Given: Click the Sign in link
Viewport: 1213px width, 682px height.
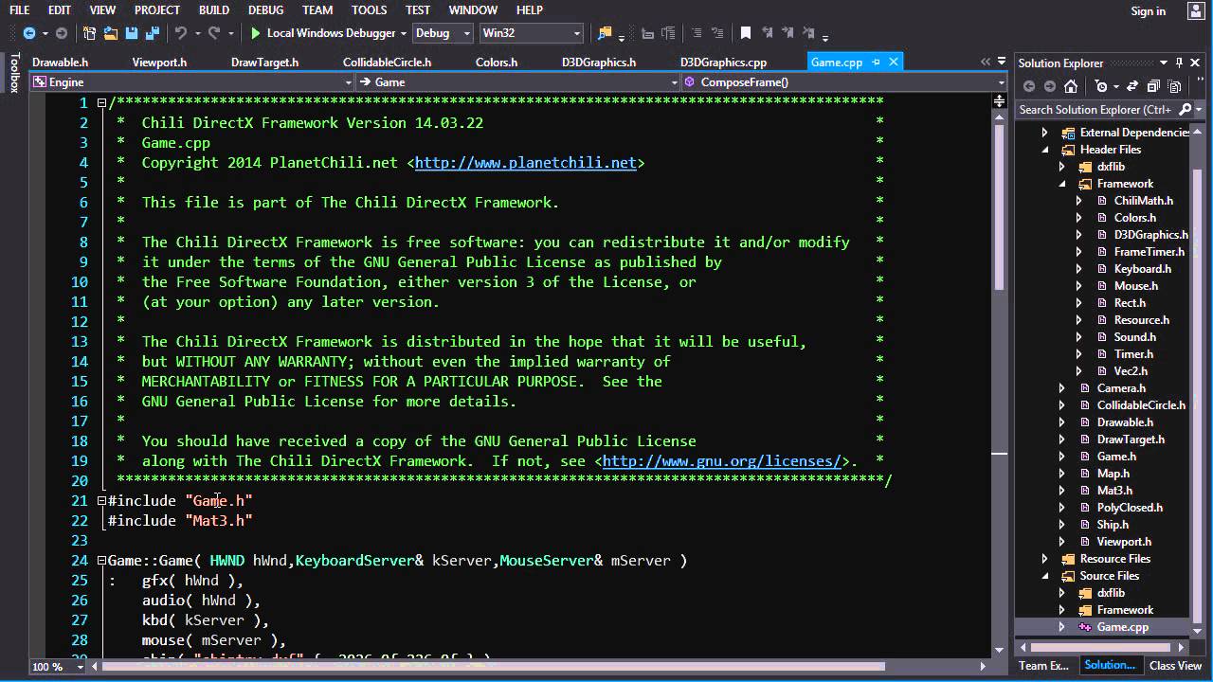Looking at the screenshot, I should (x=1149, y=11).
